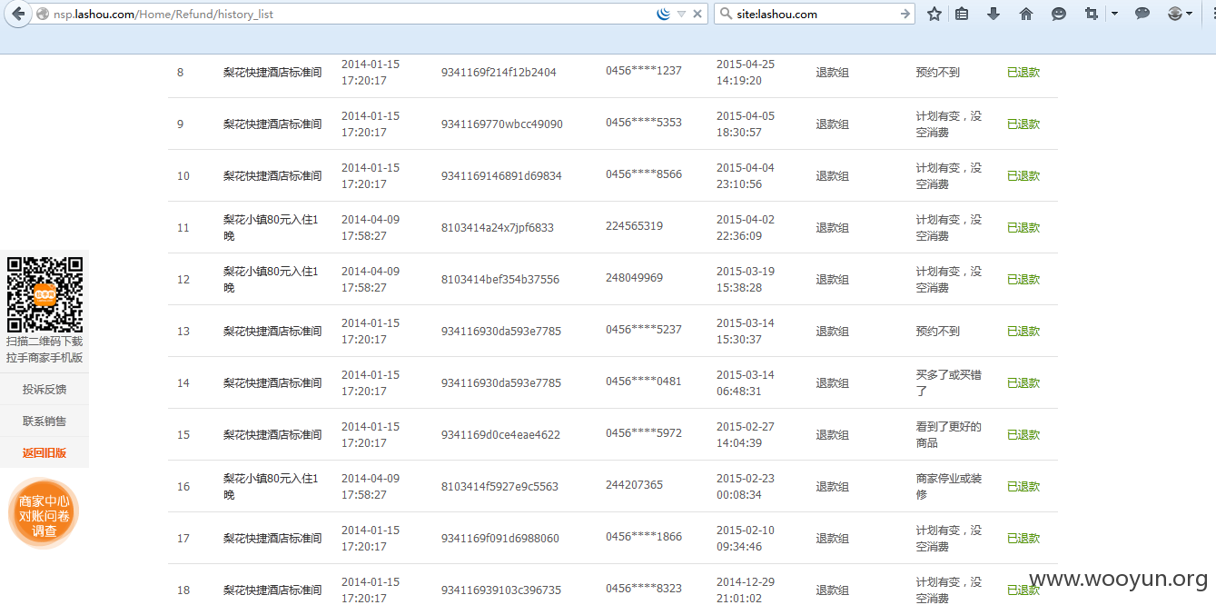The height and width of the screenshot is (605, 1216).
Task: Click the 已退款 status in row 14
Action: click(x=1023, y=382)
